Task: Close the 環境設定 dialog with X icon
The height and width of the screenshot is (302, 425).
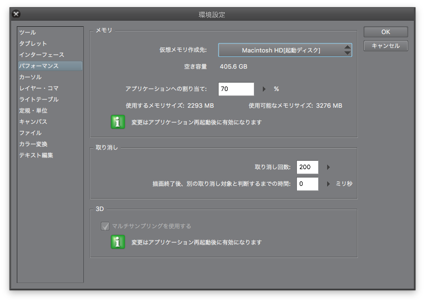Action: click(16, 14)
